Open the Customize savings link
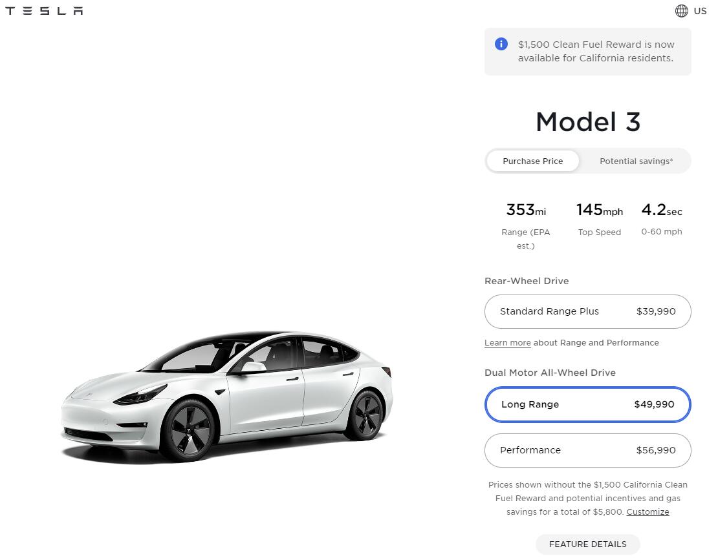718x558 pixels. pos(647,512)
